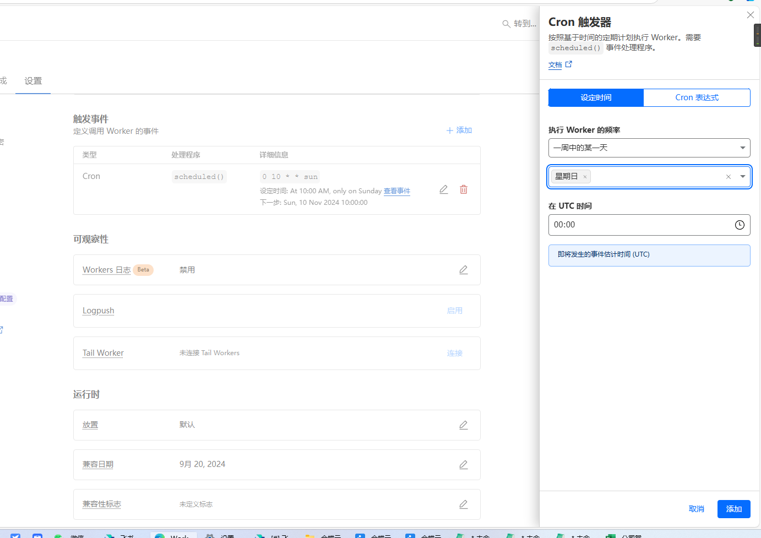Click 取消 to cancel the trigger
This screenshot has width=761, height=538.
tap(697, 509)
